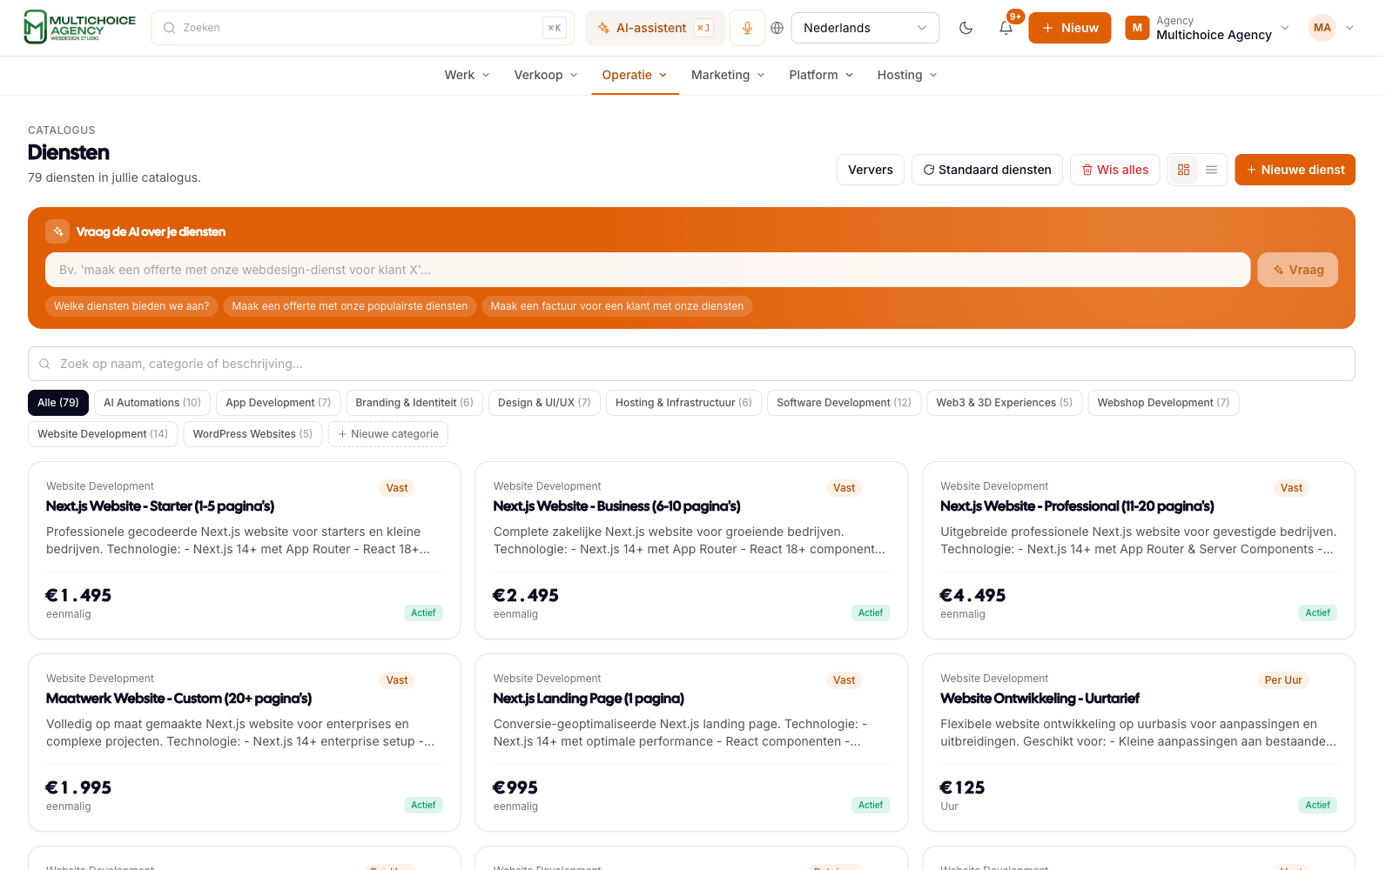Click the Nieuwe dienst button
The height and width of the screenshot is (870, 1393).
coord(1295,170)
